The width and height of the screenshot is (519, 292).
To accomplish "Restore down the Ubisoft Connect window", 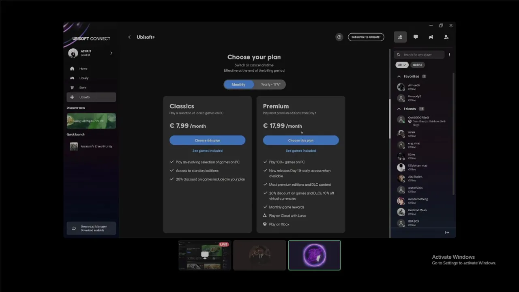I will coord(441,26).
